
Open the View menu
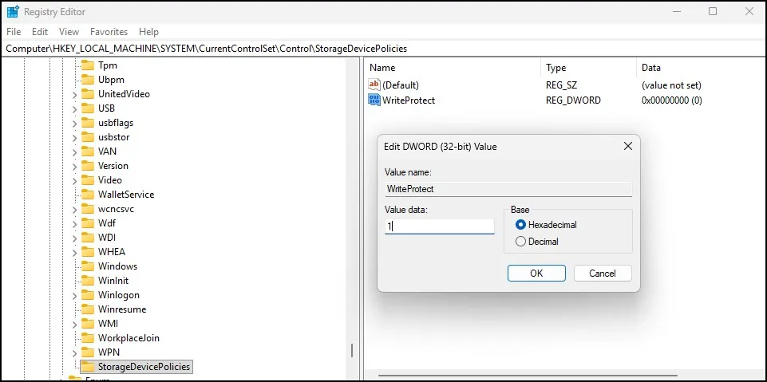69,32
